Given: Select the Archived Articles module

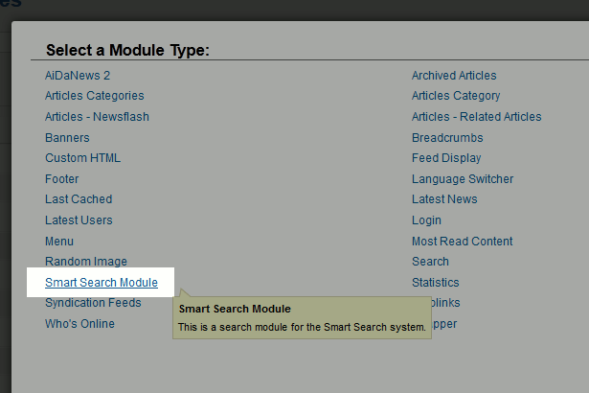Looking at the screenshot, I should coord(454,76).
